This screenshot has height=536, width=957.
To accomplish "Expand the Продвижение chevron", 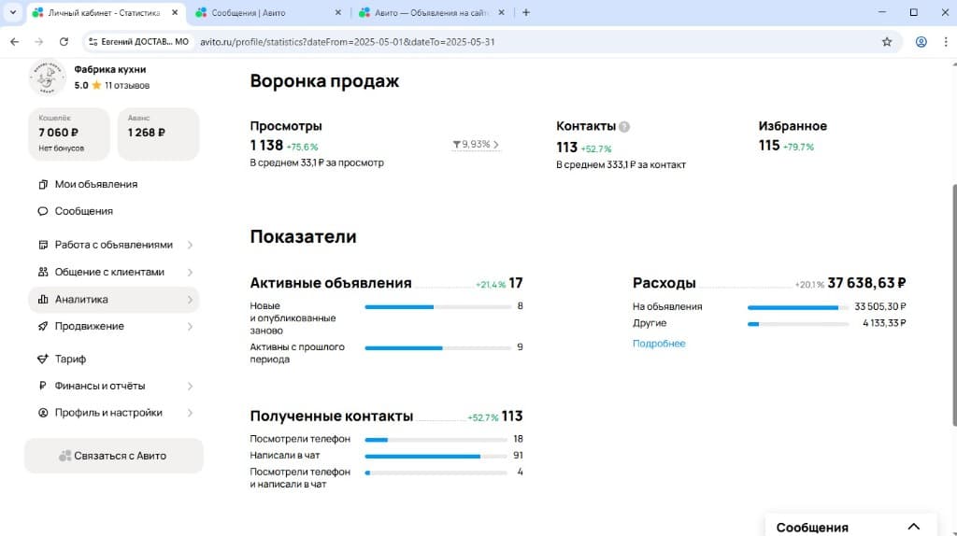I will (x=190, y=326).
